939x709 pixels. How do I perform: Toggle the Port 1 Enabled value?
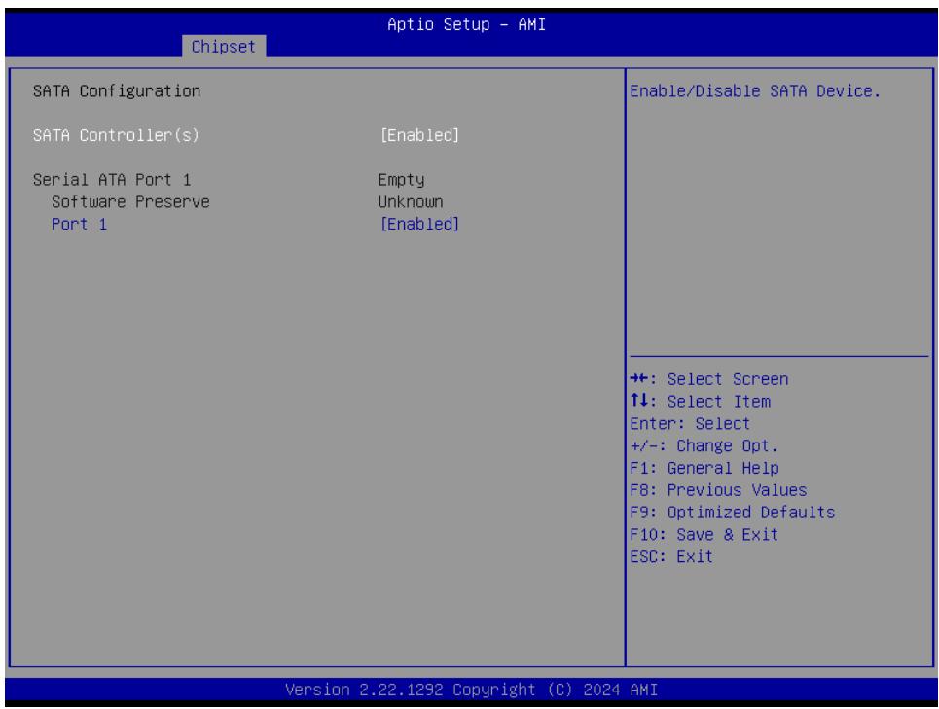(419, 224)
